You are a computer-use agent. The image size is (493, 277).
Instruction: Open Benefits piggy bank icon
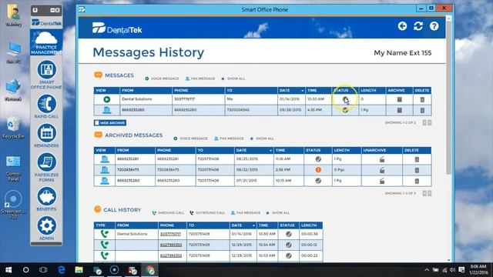46,199
